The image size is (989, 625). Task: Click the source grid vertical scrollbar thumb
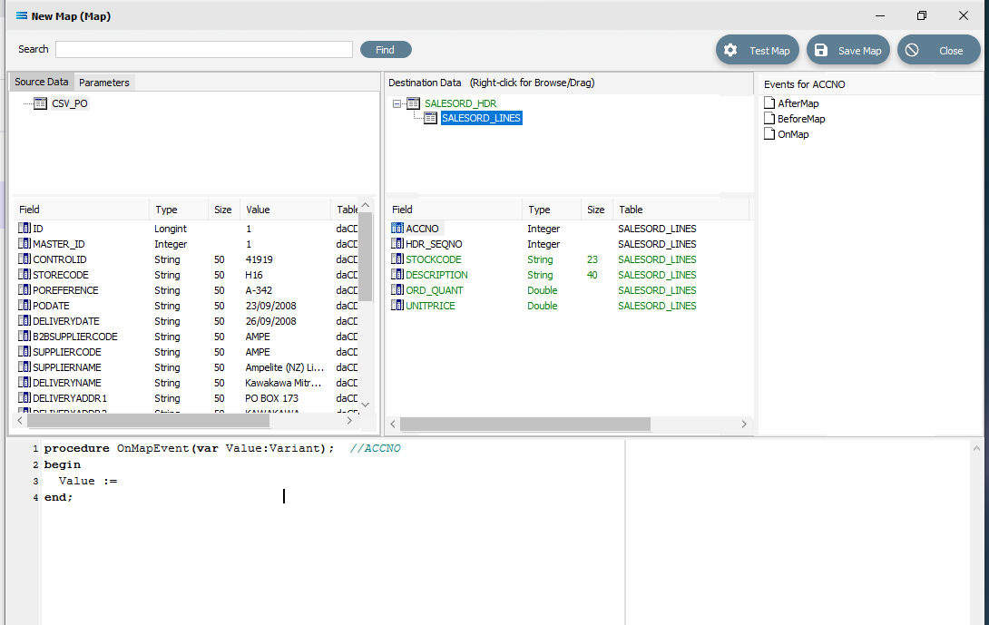(x=365, y=258)
